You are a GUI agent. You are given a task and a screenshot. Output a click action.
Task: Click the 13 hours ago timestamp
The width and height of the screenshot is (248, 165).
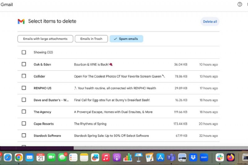[209, 76]
